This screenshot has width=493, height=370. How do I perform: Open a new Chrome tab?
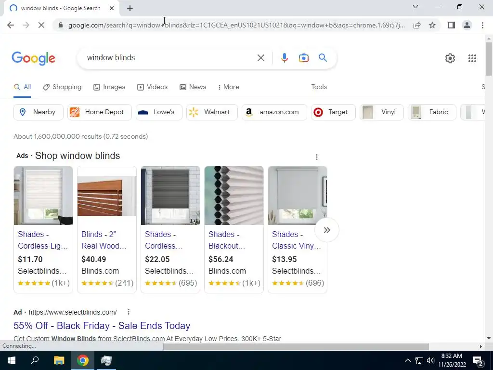(130, 9)
